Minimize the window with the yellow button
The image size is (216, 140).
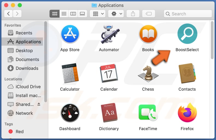(13, 5)
